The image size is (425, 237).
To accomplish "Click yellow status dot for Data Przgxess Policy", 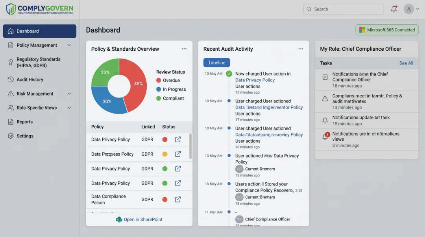I will tap(165, 154).
